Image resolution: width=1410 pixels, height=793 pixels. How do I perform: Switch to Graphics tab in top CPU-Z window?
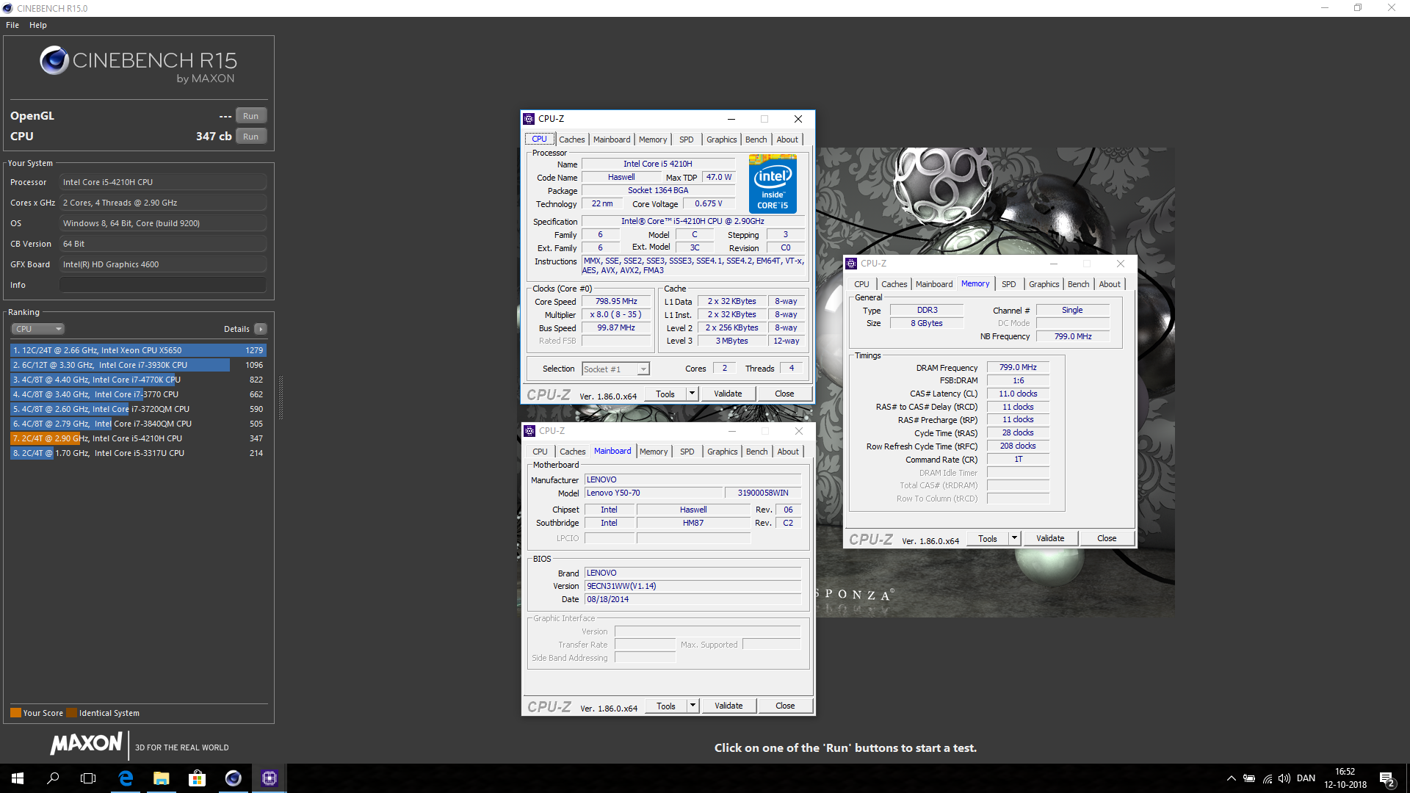coord(721,140)
